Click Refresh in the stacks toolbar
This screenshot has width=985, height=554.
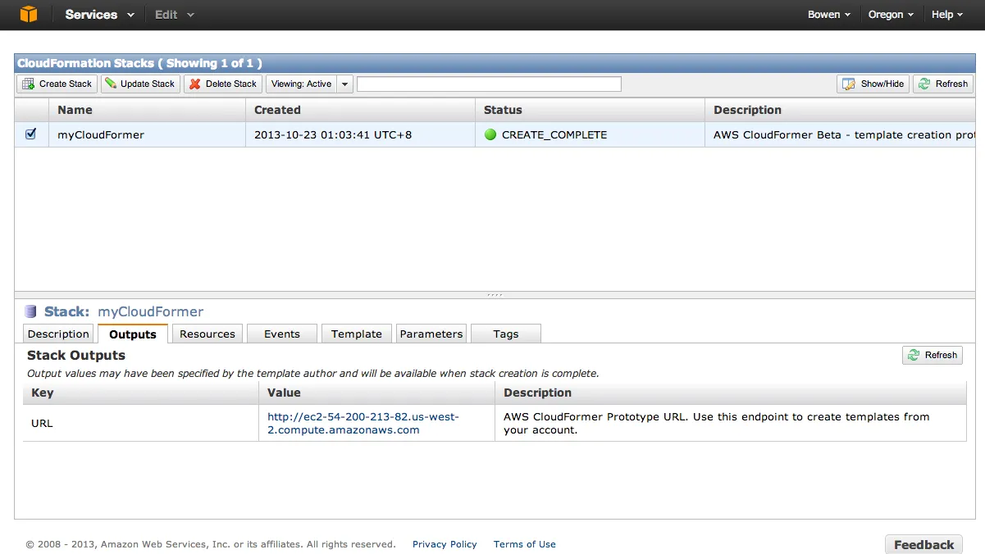point(942,84)
